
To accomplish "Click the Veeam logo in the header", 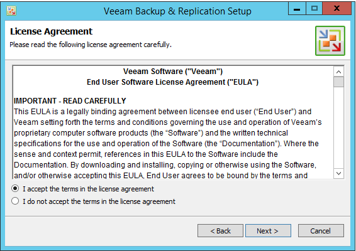I will click(x=330, y=41).
